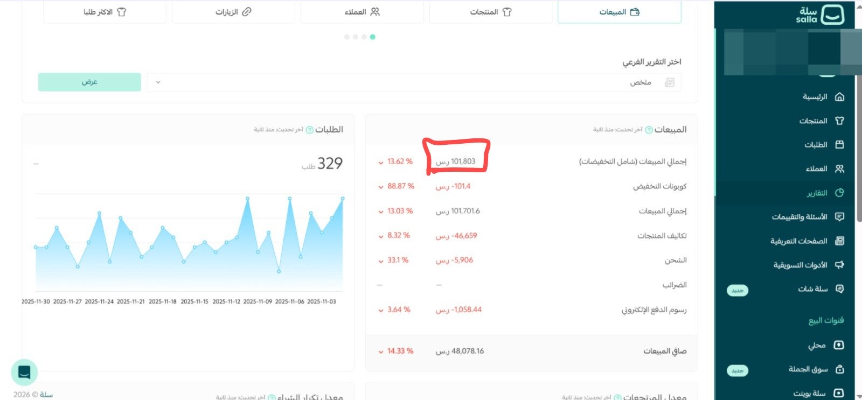Click the 101,701.6 total sales value
Image resolution: width=862 pixels, height=400 pixels.
click(457, 211)
